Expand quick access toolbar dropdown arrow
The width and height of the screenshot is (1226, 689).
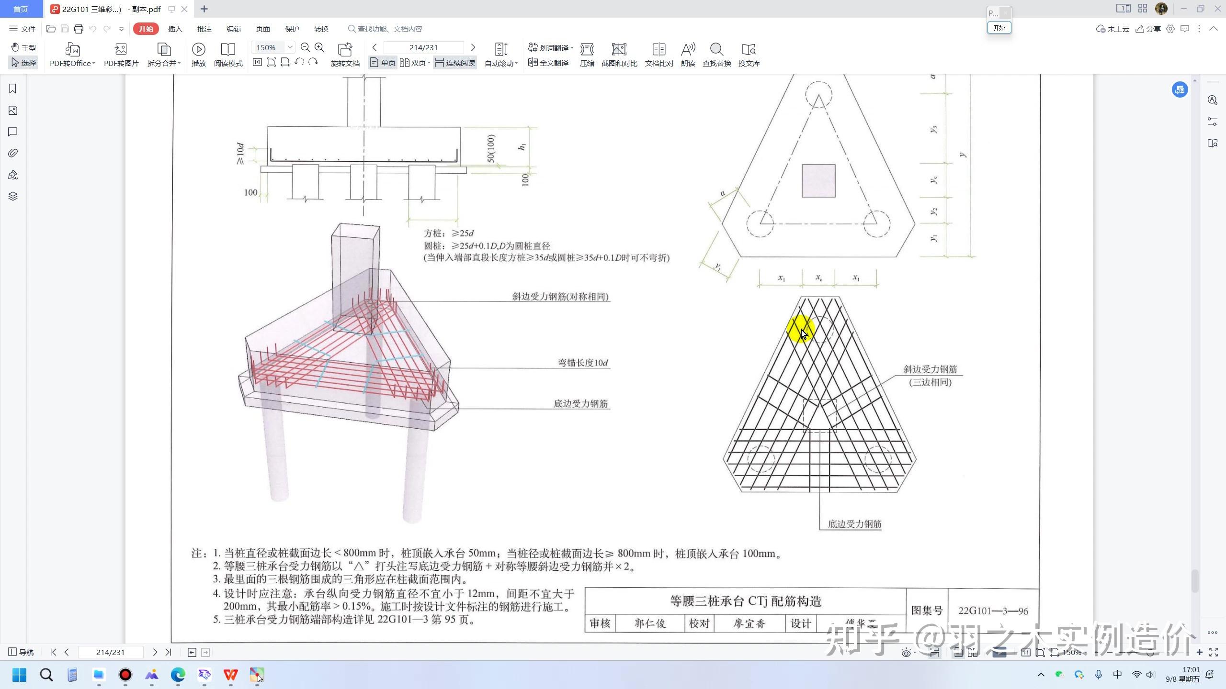121,29
